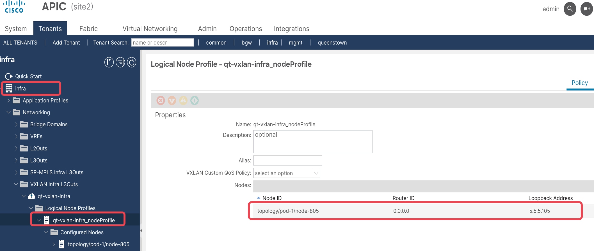Click the Logical Node Profiles folder icon
Viewport: 594px width, 251px height.
click(x=39, y=208)
